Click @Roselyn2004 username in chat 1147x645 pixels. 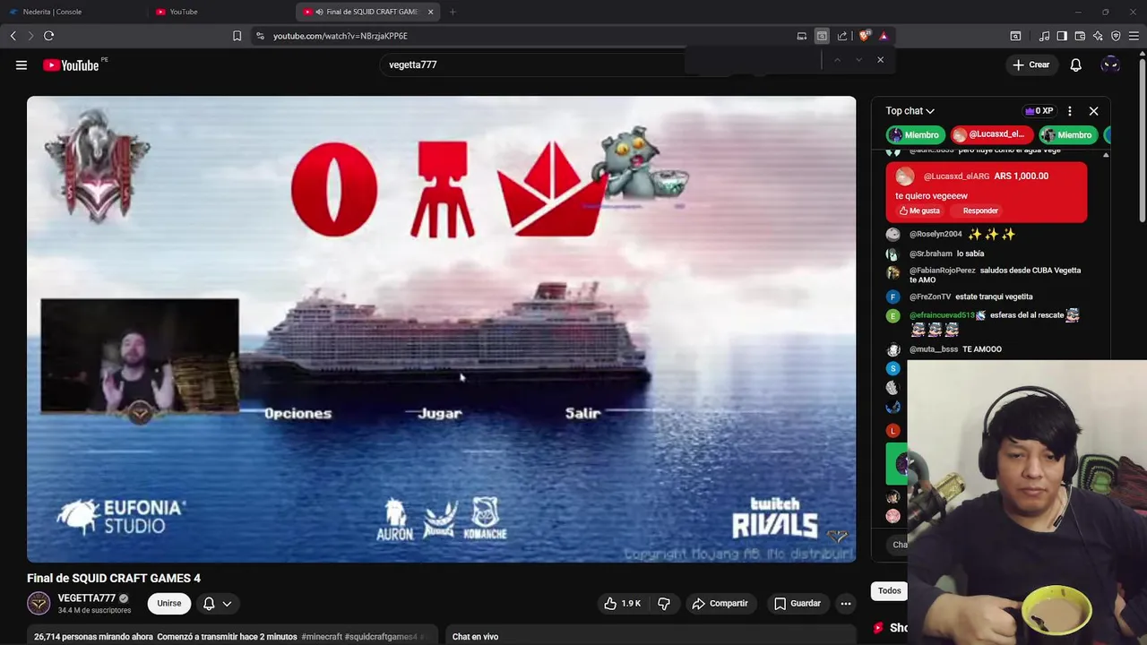[x=936, y=234]
